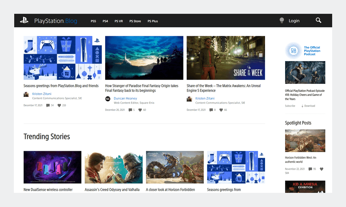
Task: Click The Official PlayStation Podcast title
Action: click(312, 51)
